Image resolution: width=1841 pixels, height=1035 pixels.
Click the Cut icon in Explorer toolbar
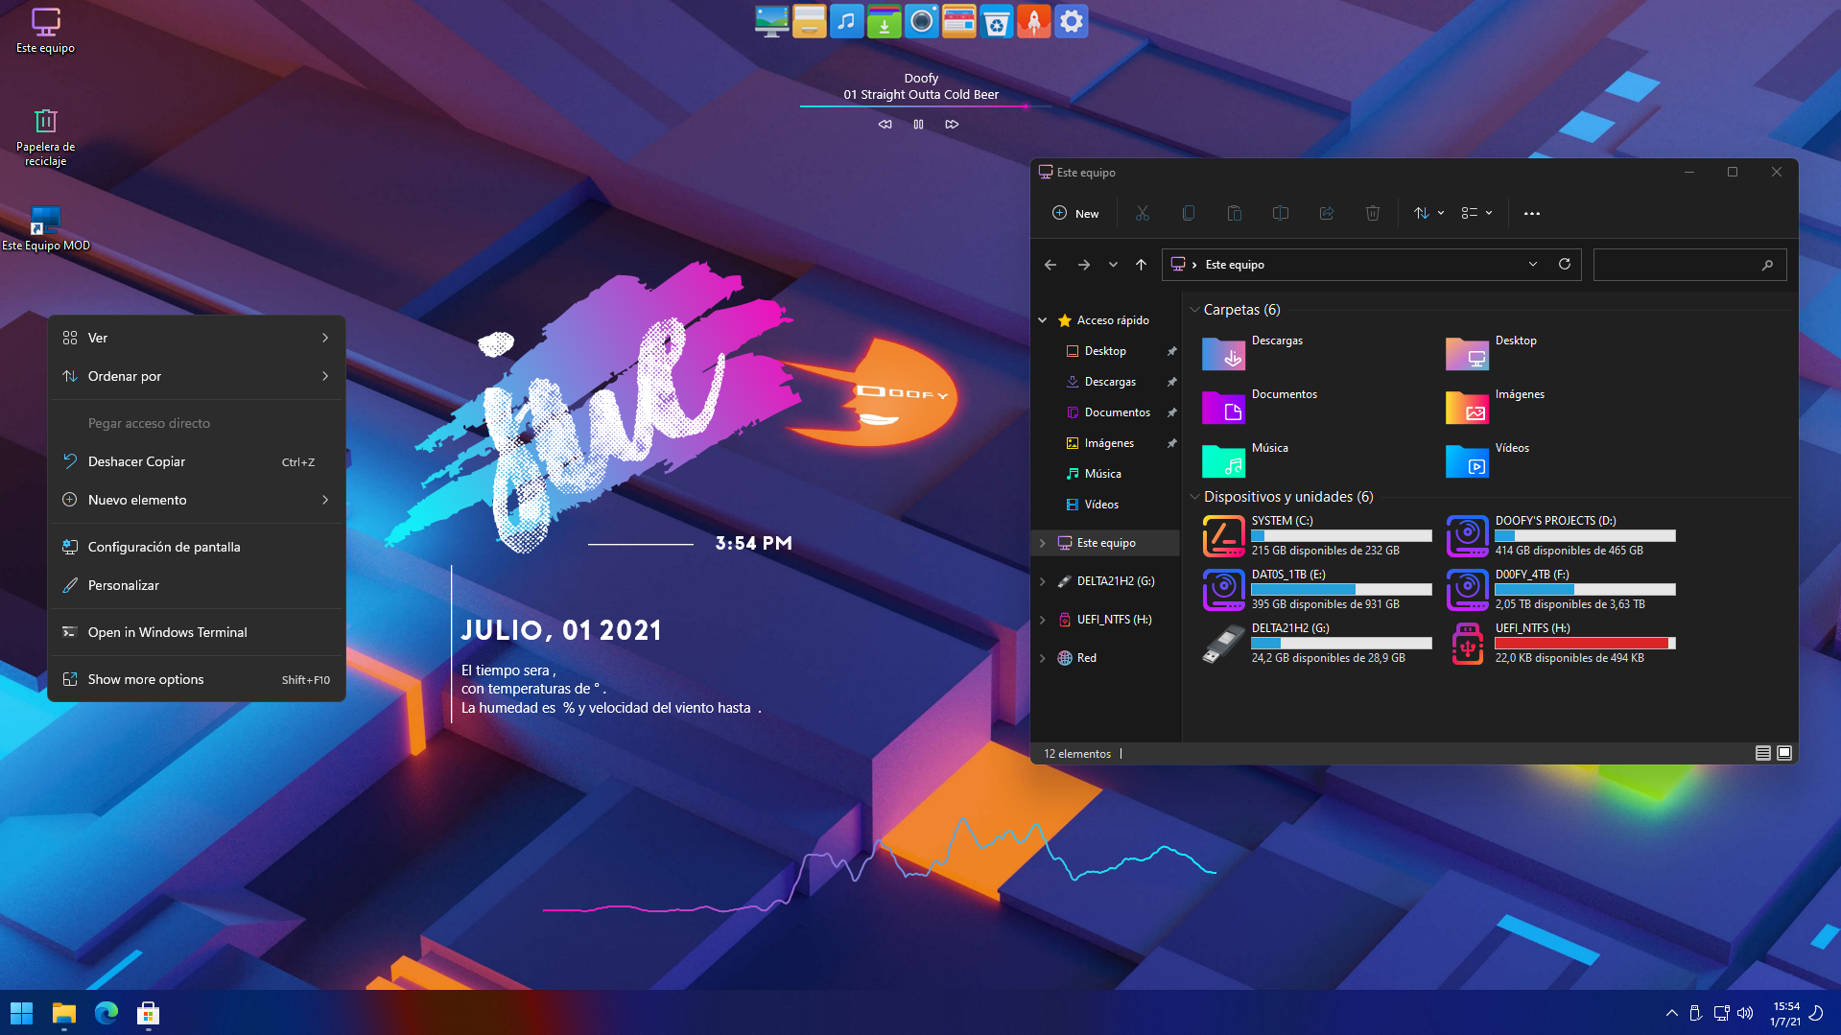click(x=1142, y=213)
